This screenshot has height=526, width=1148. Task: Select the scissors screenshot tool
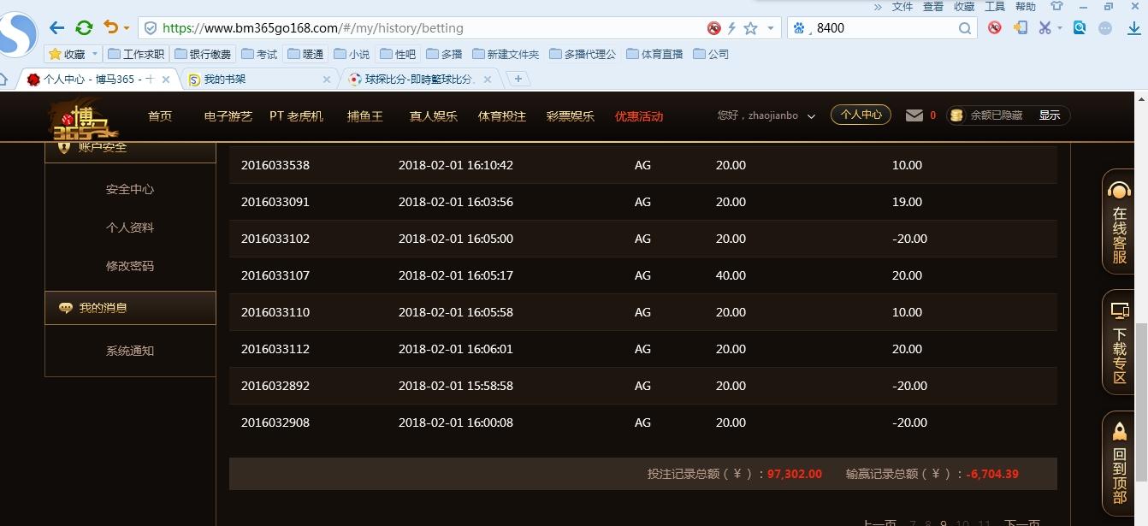click(1045, 27)
